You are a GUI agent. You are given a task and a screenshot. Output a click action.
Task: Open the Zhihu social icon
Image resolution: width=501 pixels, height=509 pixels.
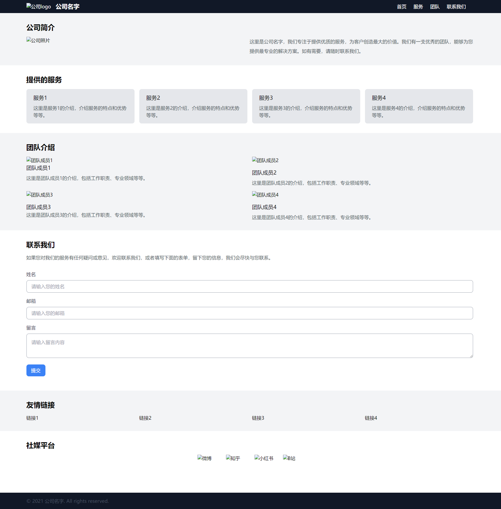[233, 458]
